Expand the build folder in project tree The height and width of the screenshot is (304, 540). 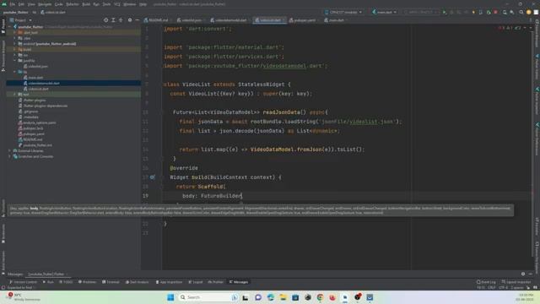pyautogui.click(x=15, y=49)
